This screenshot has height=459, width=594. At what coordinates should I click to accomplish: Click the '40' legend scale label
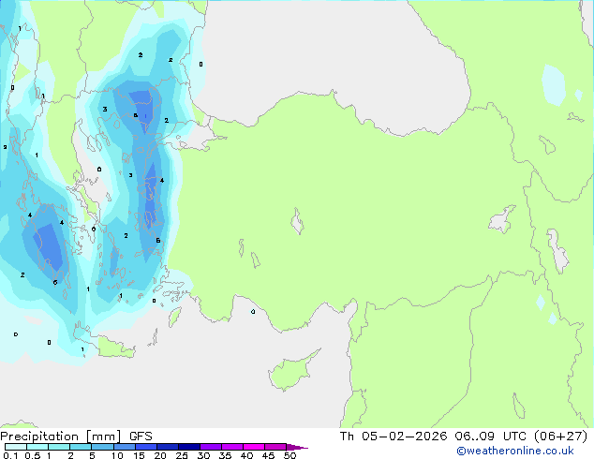(246, 455)
